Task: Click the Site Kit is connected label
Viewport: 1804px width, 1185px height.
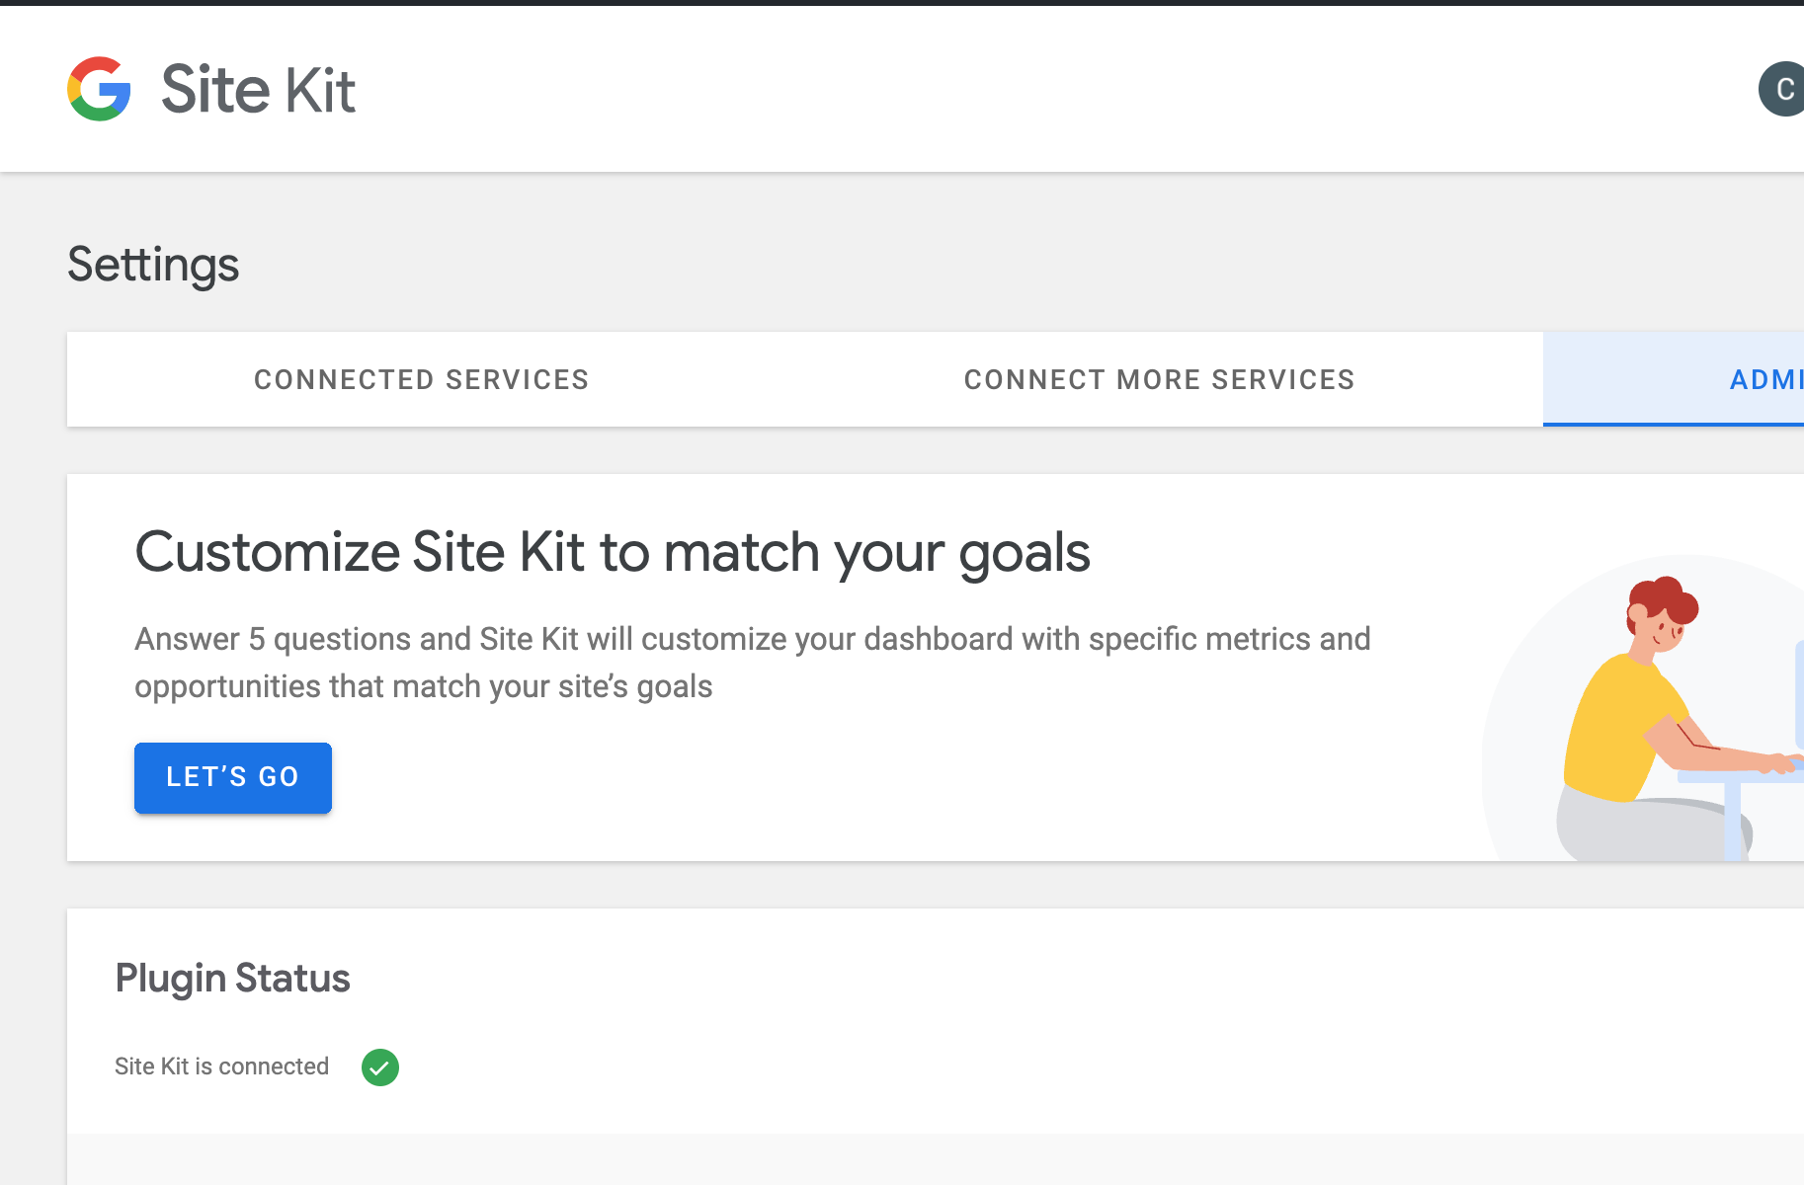Action: 222,1066
